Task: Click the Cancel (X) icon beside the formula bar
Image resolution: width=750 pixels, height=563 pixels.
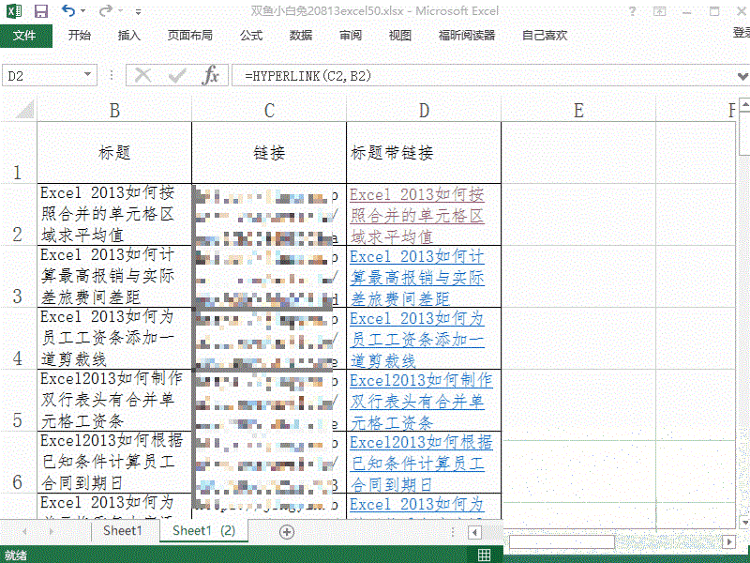Action: [142, 74]
